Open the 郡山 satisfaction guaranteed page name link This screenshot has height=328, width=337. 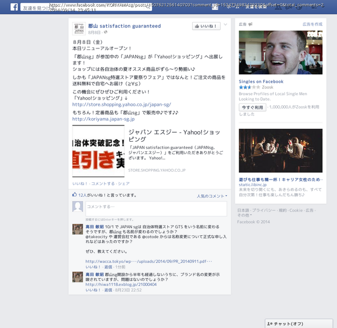(x=125, y=26)
